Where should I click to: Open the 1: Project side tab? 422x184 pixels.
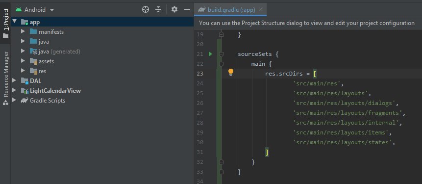click(6, 23)
